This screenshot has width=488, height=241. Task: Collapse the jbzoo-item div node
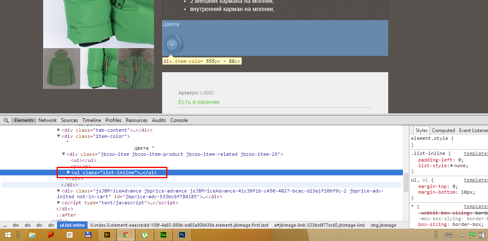tap(64, 154)
